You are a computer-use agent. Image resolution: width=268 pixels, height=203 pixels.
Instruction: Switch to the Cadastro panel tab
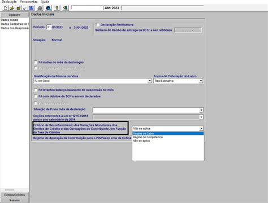pos(15,15)
